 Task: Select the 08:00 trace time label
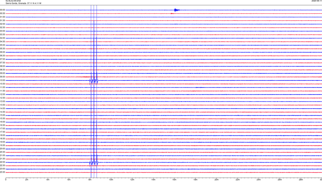click(x=2, y=66)
